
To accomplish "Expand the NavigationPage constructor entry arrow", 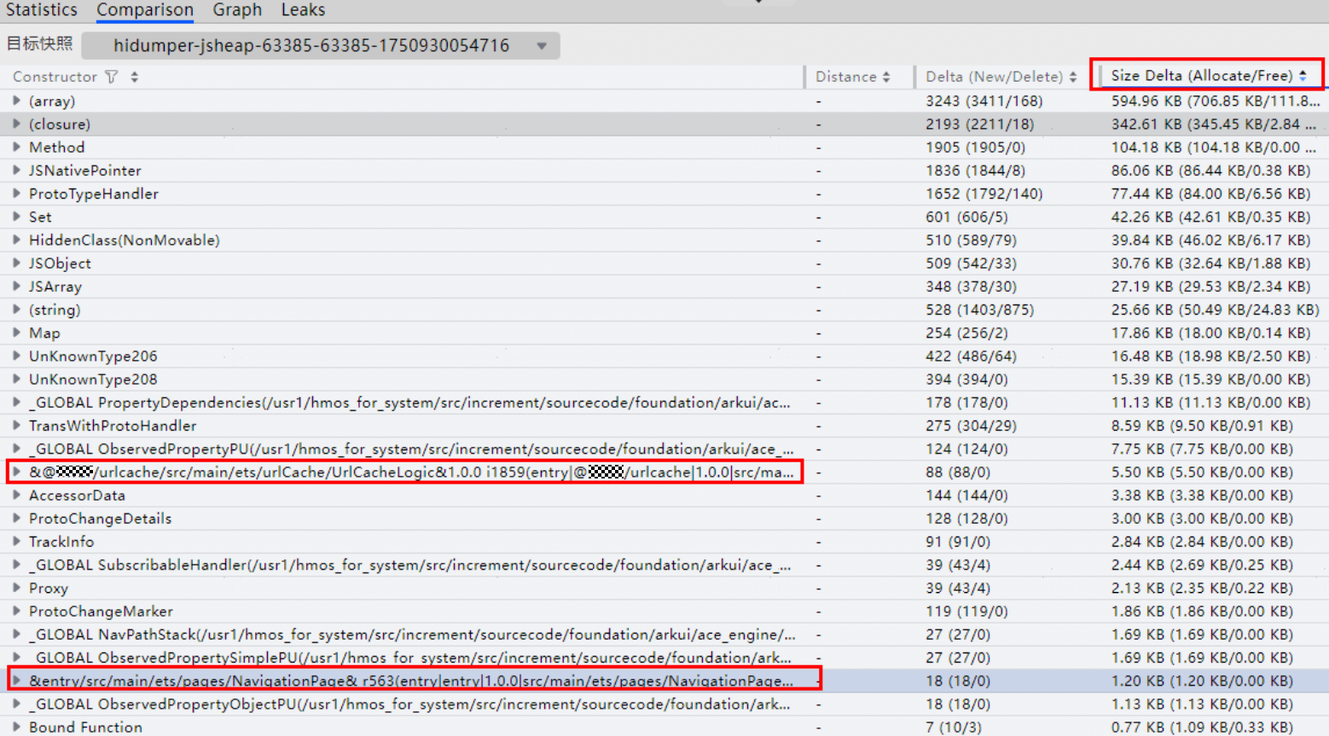I will pyautogui.click(x=16, y=681).
